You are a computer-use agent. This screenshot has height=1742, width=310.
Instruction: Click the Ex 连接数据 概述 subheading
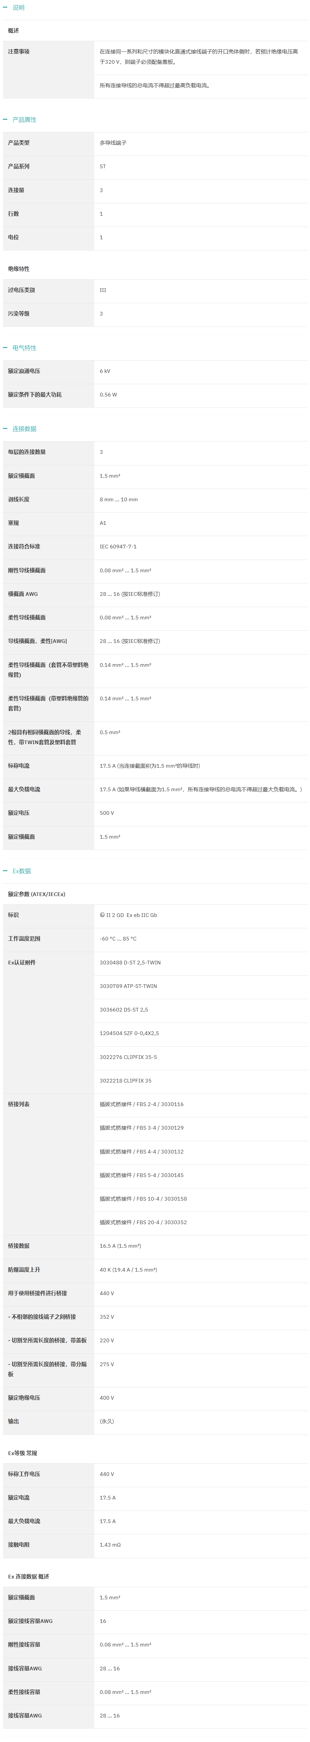point(29,1576)
